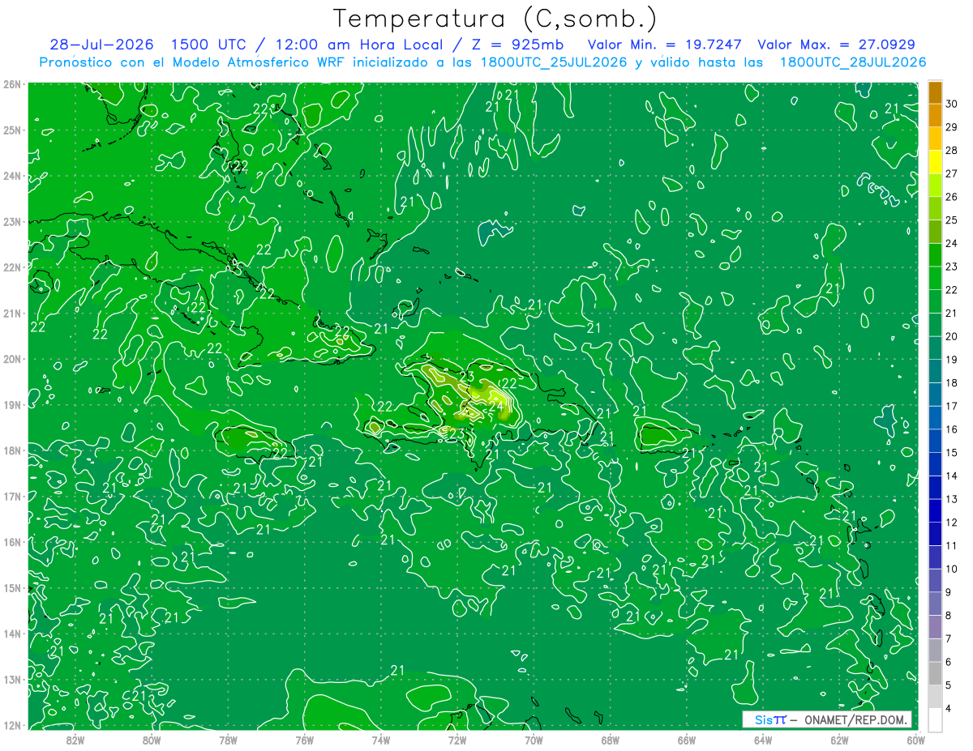Click the latitude label "19N"
This screenshot has height=751, width=973.
point(12,404)
